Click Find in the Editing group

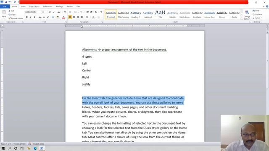point(257,11)
